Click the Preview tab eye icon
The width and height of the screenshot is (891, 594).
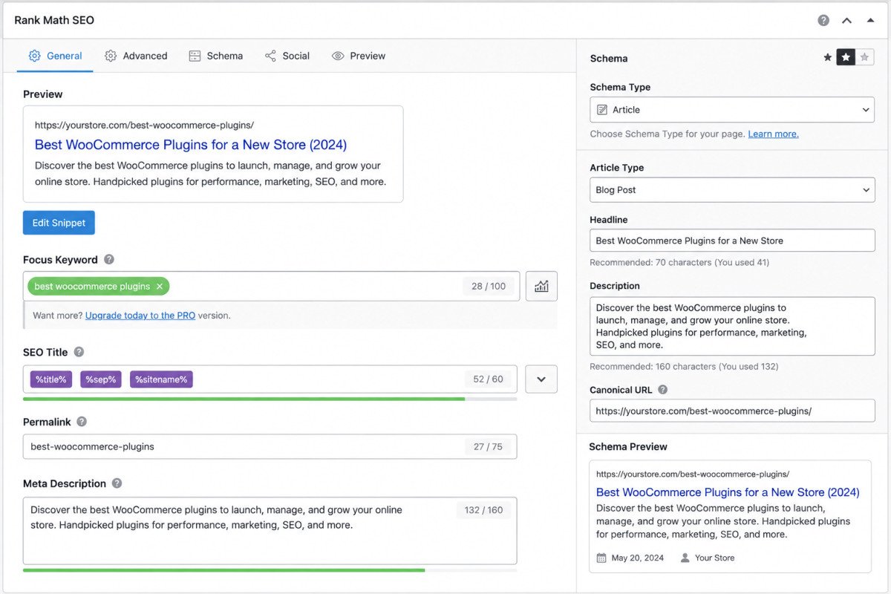[x=338, y=56]
